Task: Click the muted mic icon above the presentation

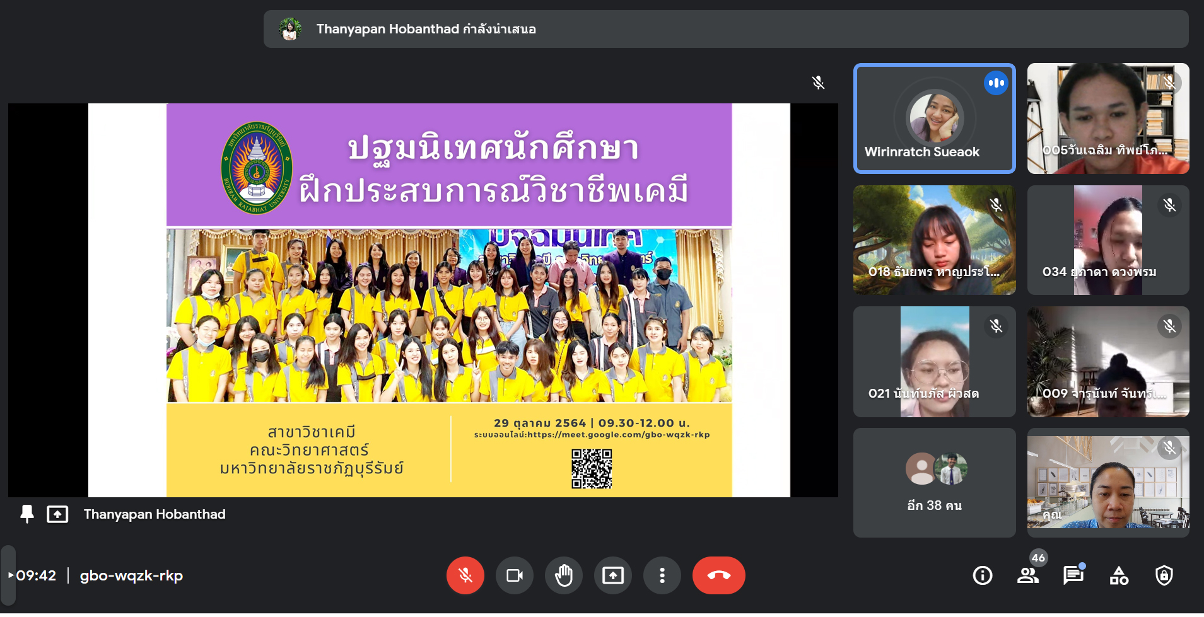Action: (818, 83)
